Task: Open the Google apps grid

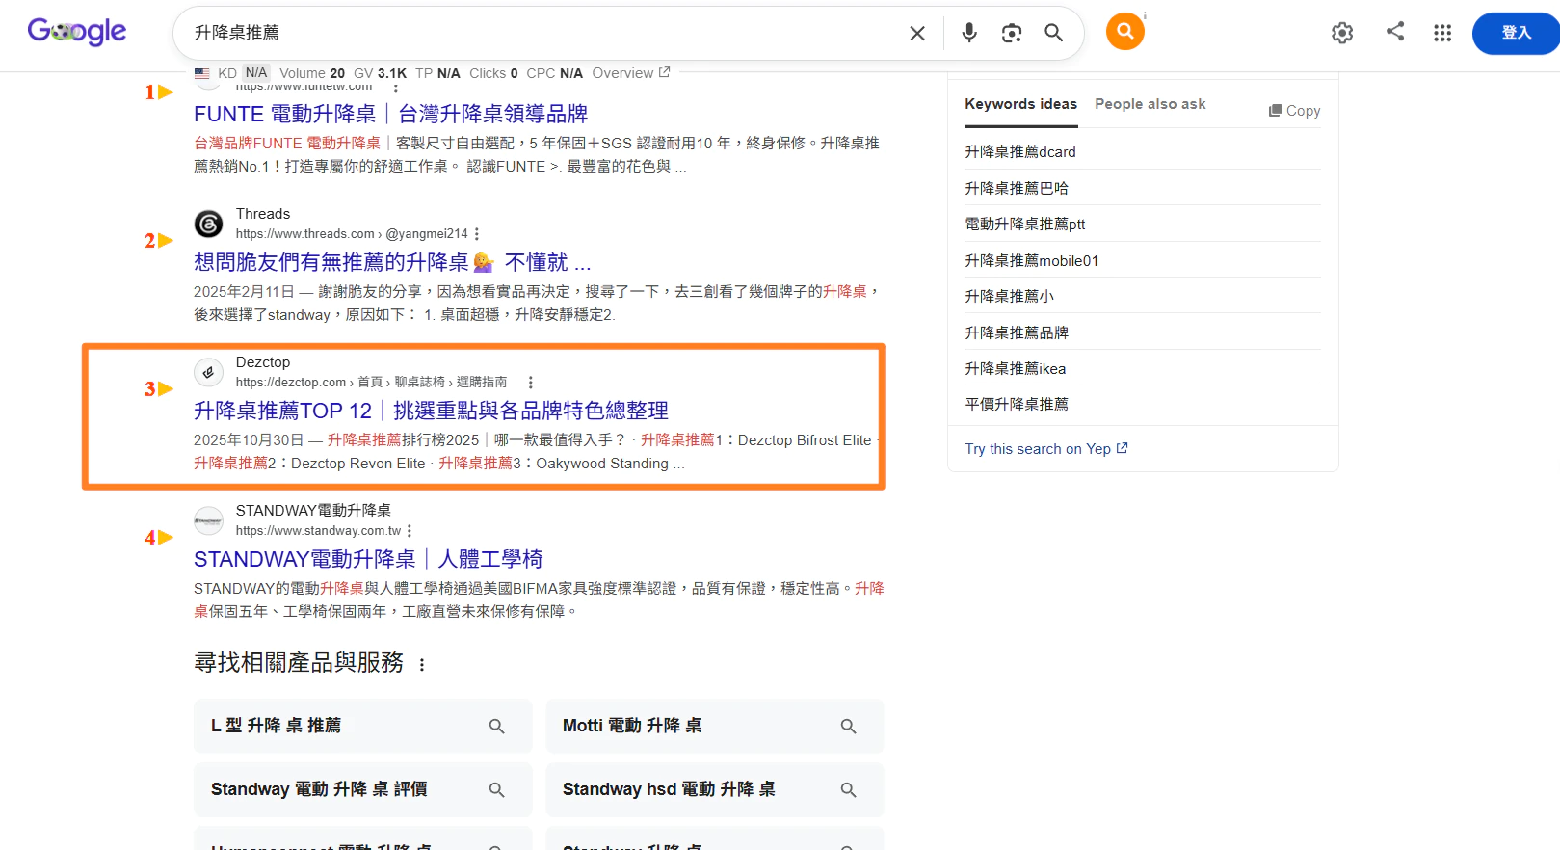Action: 1442,33
